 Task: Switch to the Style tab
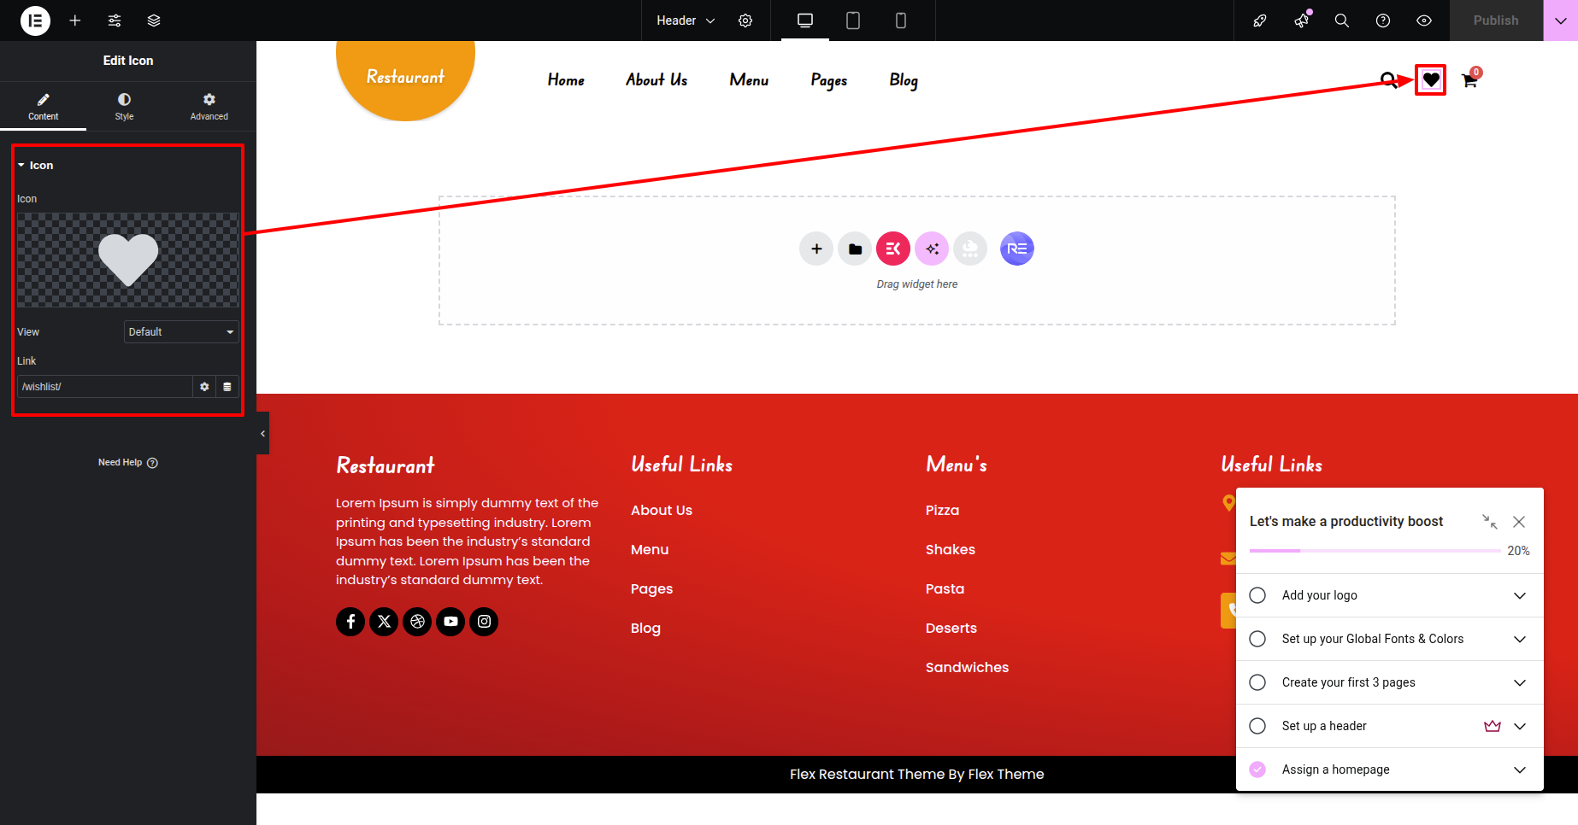tap(124, 106)
